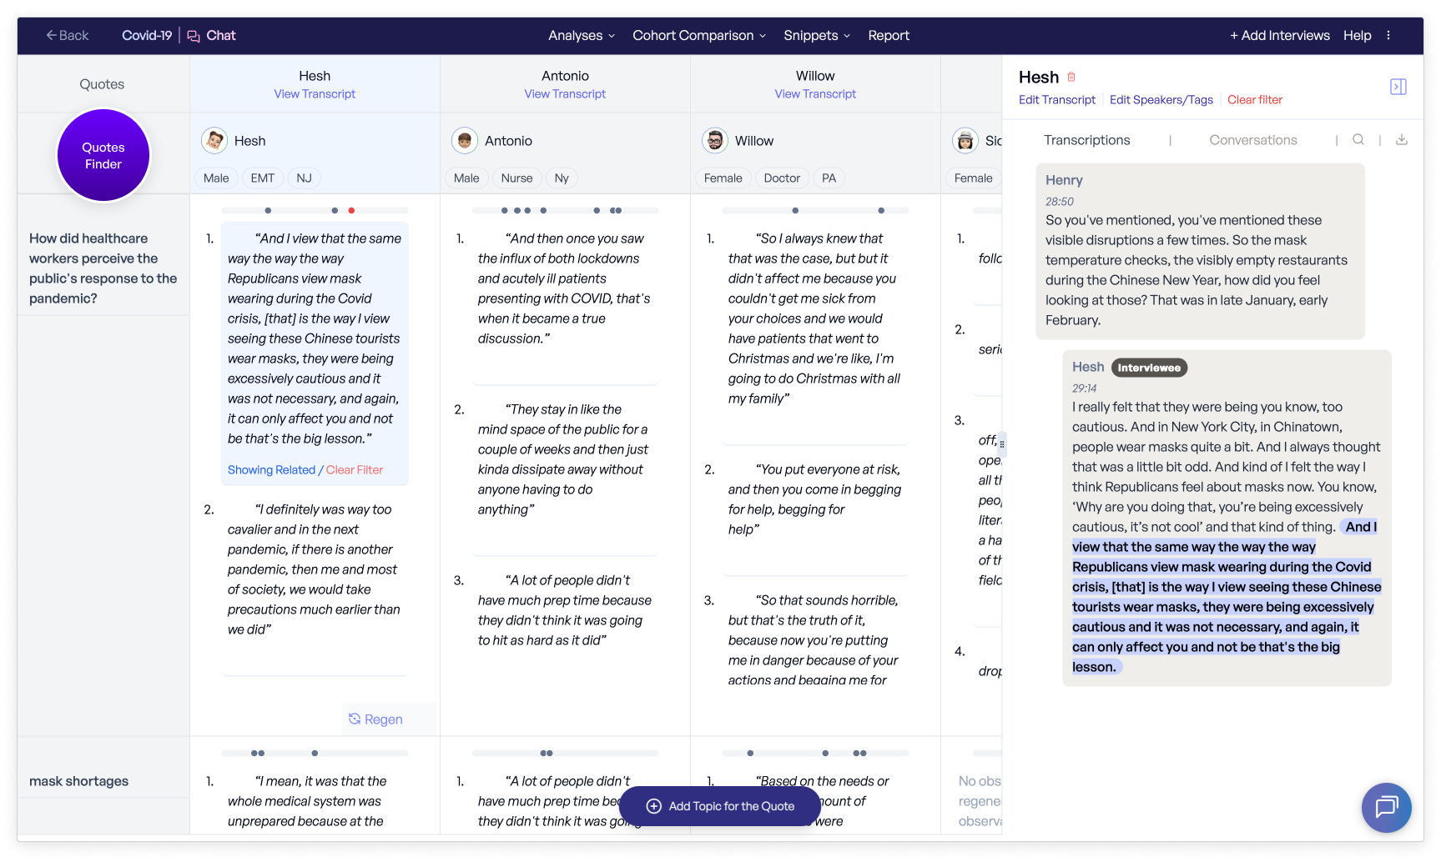
Task: Click the download transcript icon
Action: click(x=1402, y=140)
